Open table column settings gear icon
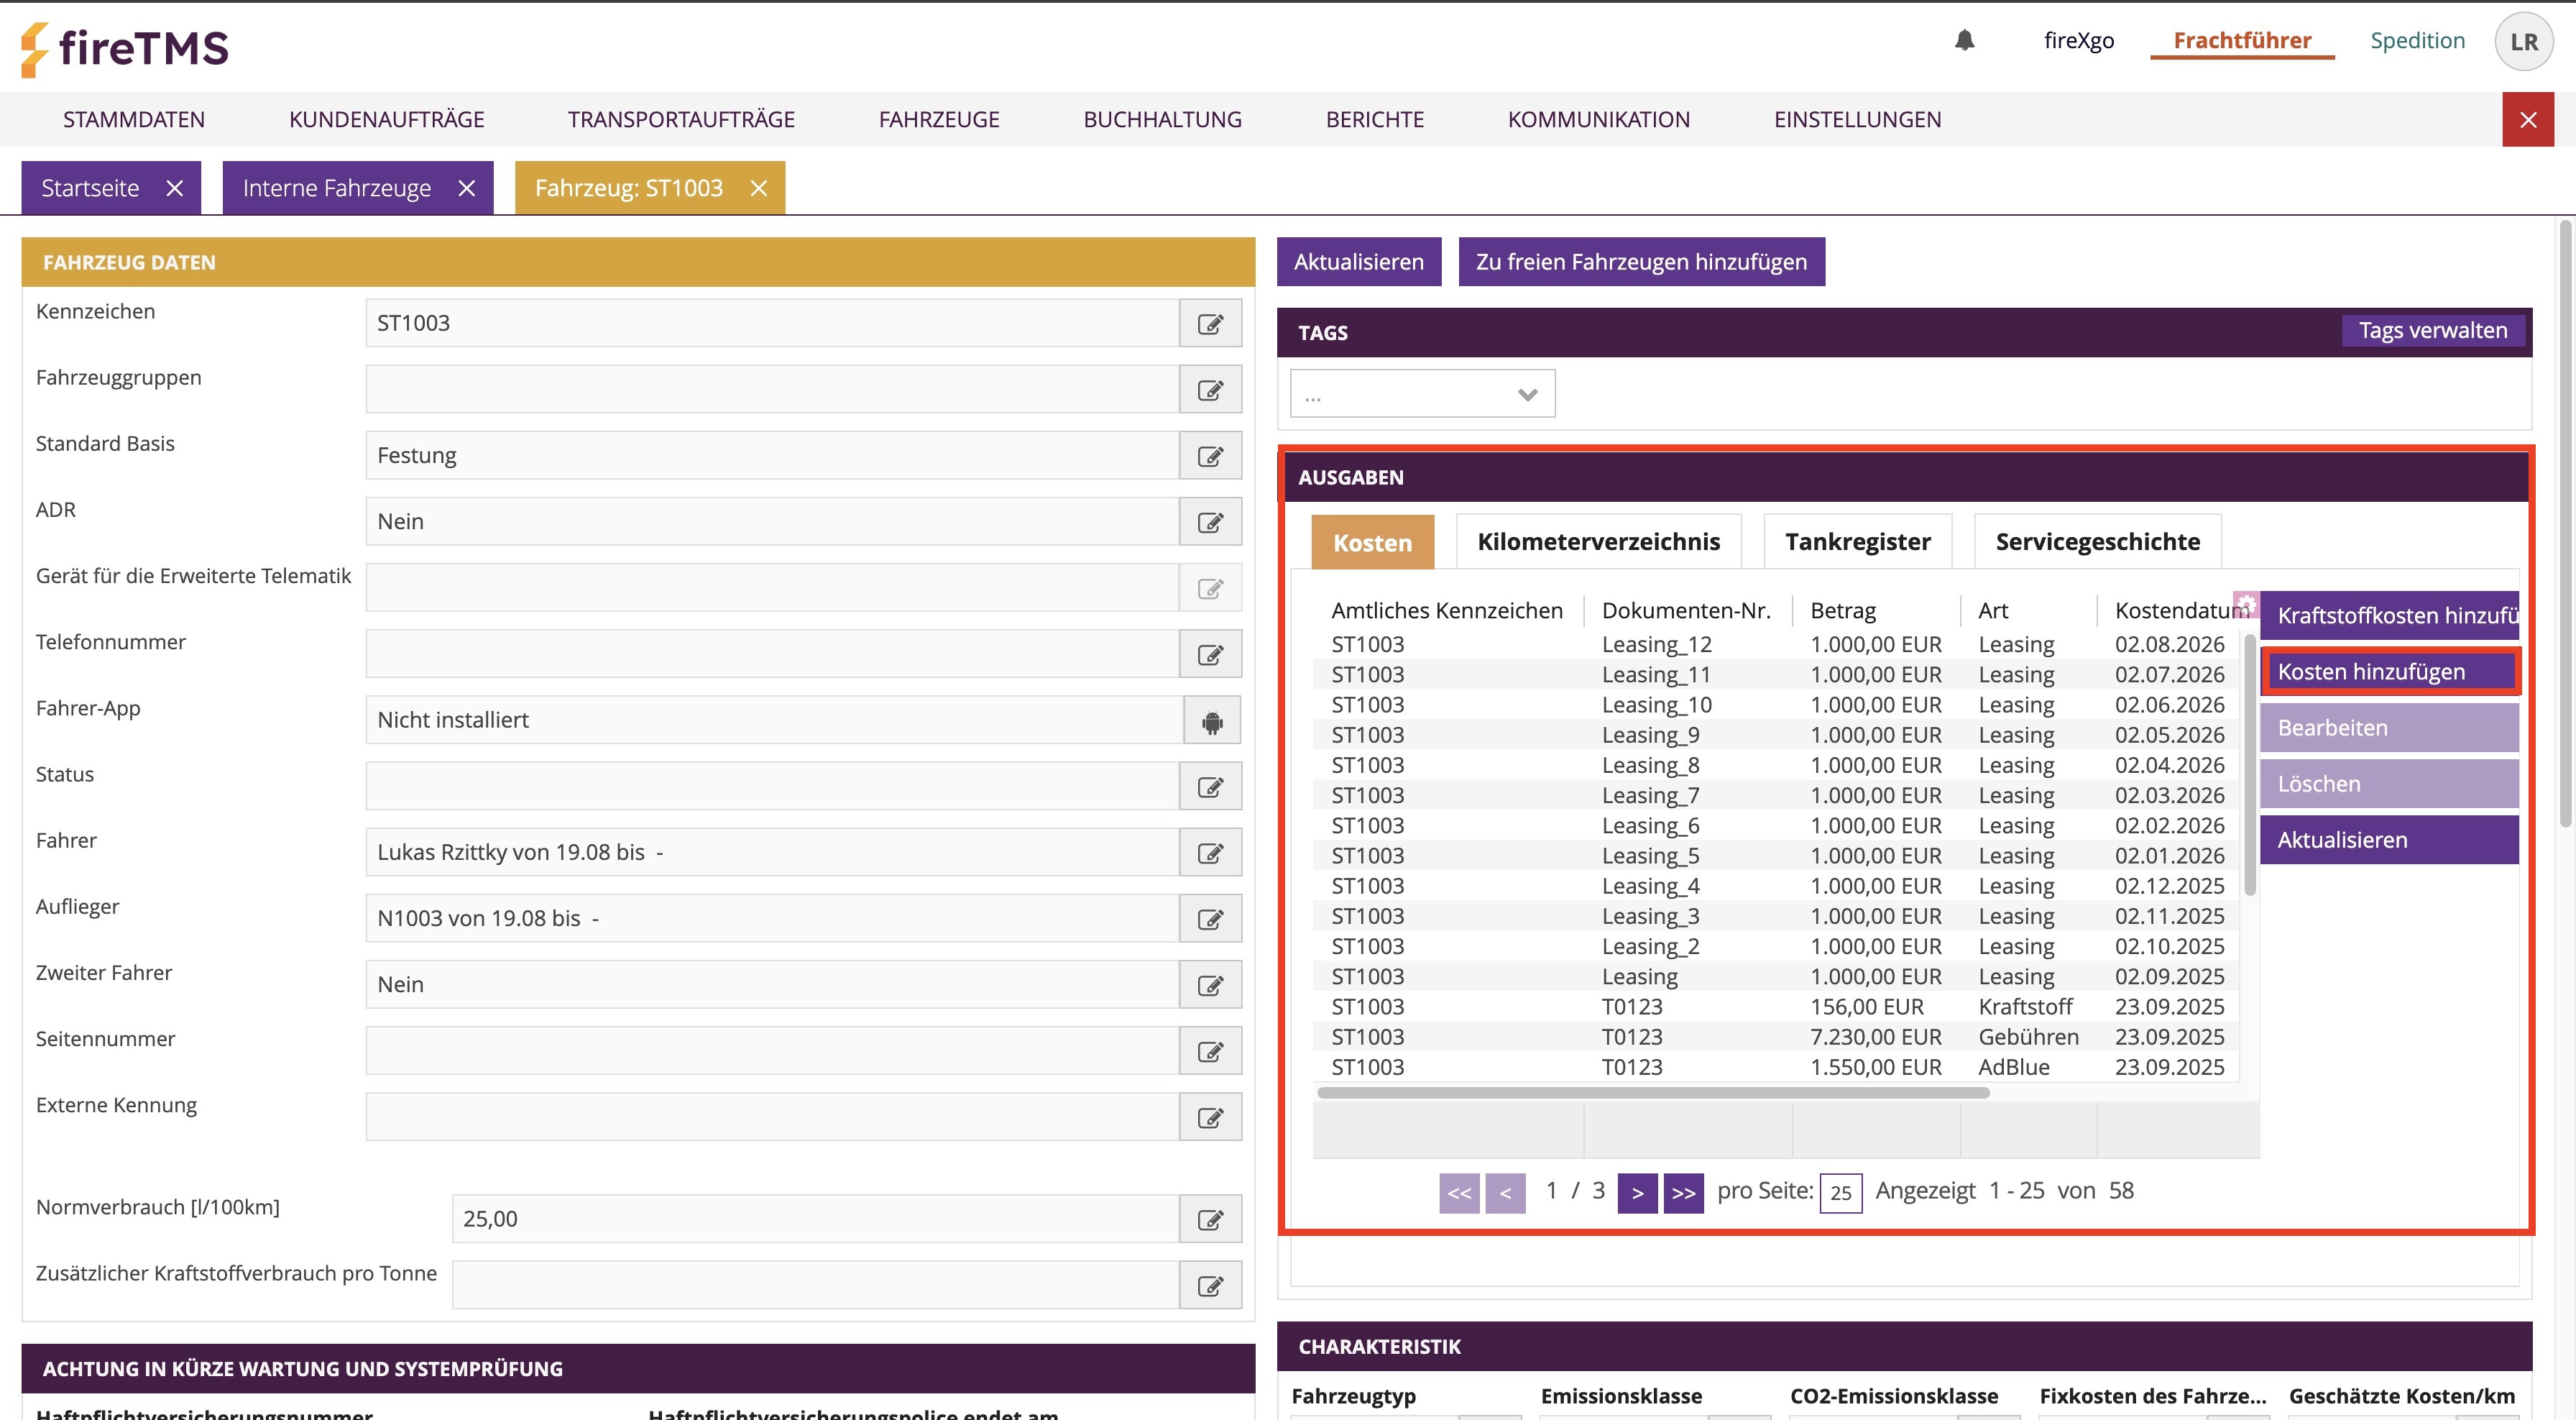The image size is (2576, 1420). pos(2245,604)
